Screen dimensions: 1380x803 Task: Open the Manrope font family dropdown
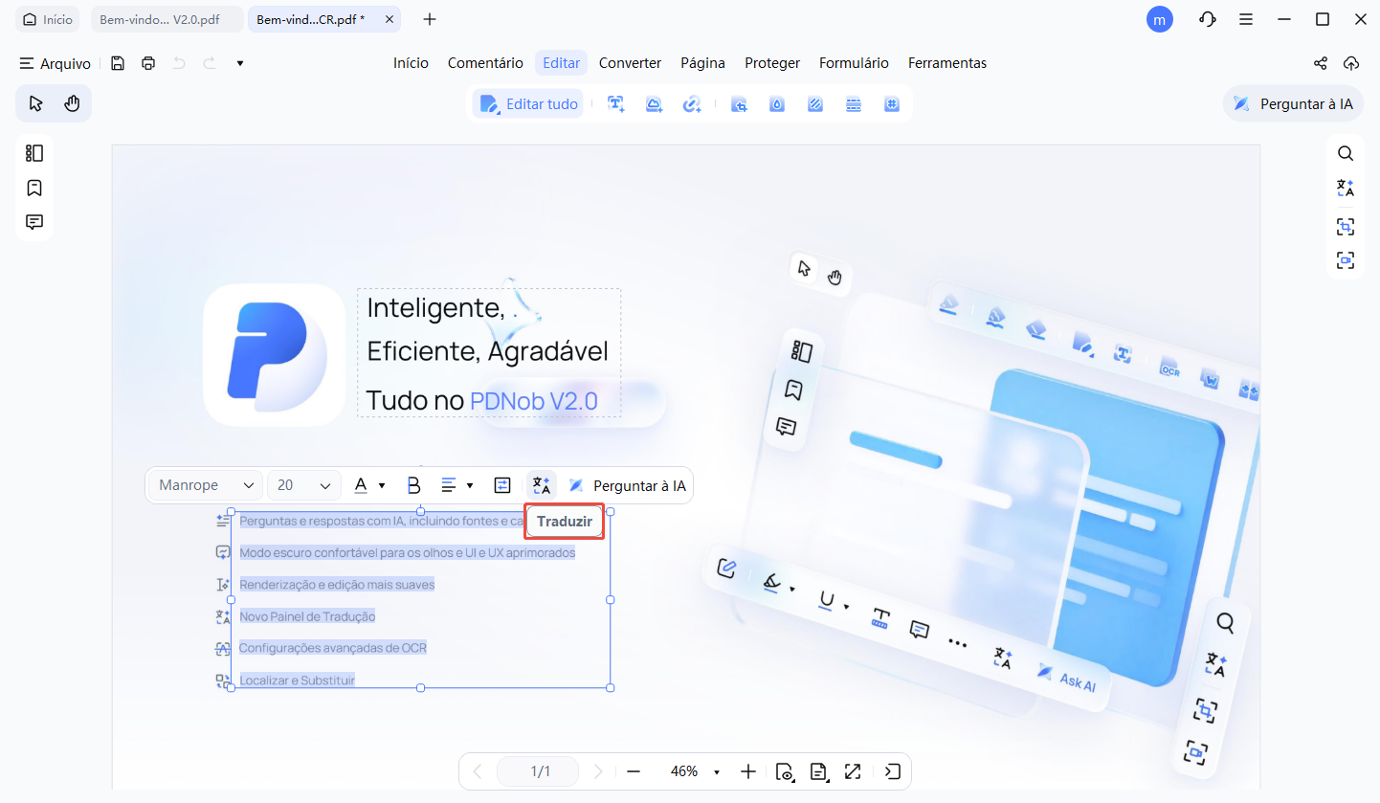pyautogui.click(x=204, y=485)
